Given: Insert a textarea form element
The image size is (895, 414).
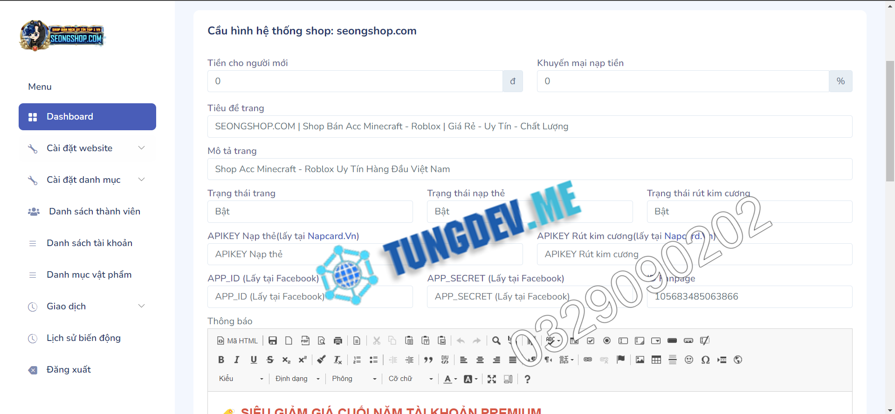Looking at the screenshot, I should [x=640, y=341].
